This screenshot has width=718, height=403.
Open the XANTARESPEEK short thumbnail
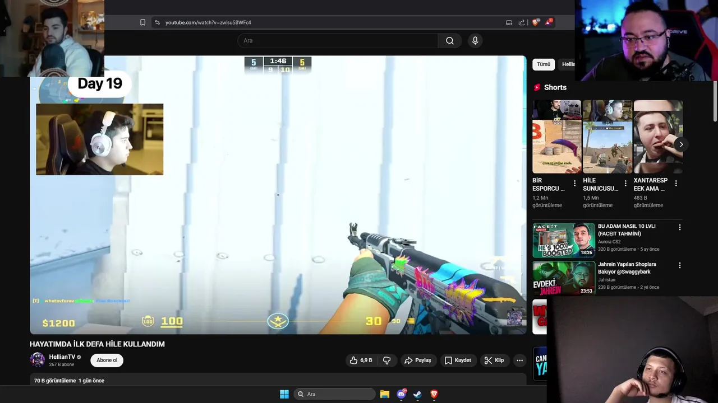coord(658,137)
